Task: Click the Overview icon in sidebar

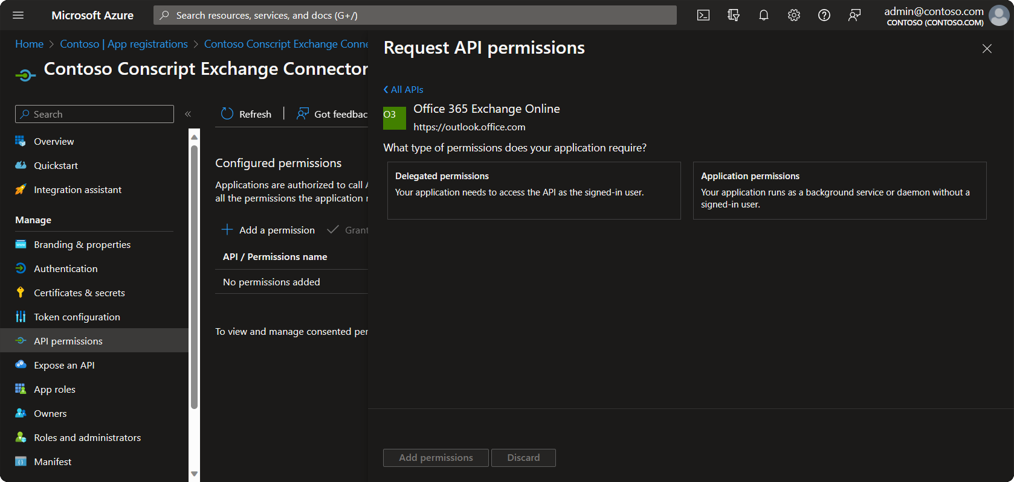Action: tap(21, 141)
